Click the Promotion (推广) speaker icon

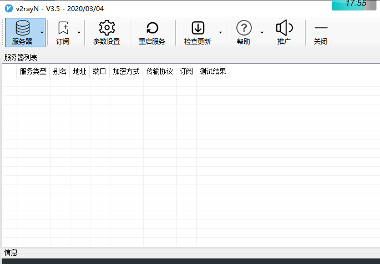[284, 28]
